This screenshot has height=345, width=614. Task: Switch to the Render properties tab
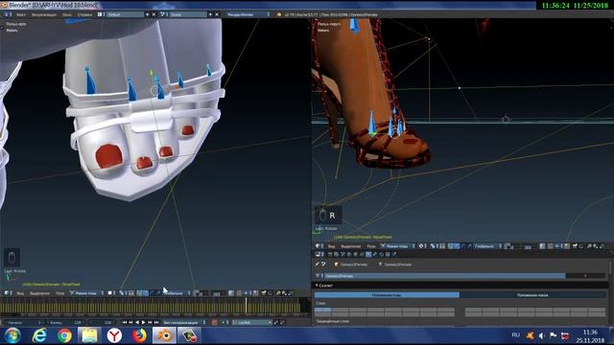click(x=330, y=254)
